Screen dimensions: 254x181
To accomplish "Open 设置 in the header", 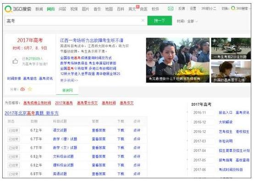I will coord(193,8).
